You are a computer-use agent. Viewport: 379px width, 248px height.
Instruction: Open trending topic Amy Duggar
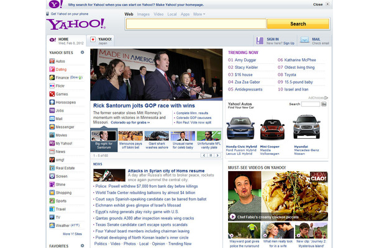tap(245, 60)
